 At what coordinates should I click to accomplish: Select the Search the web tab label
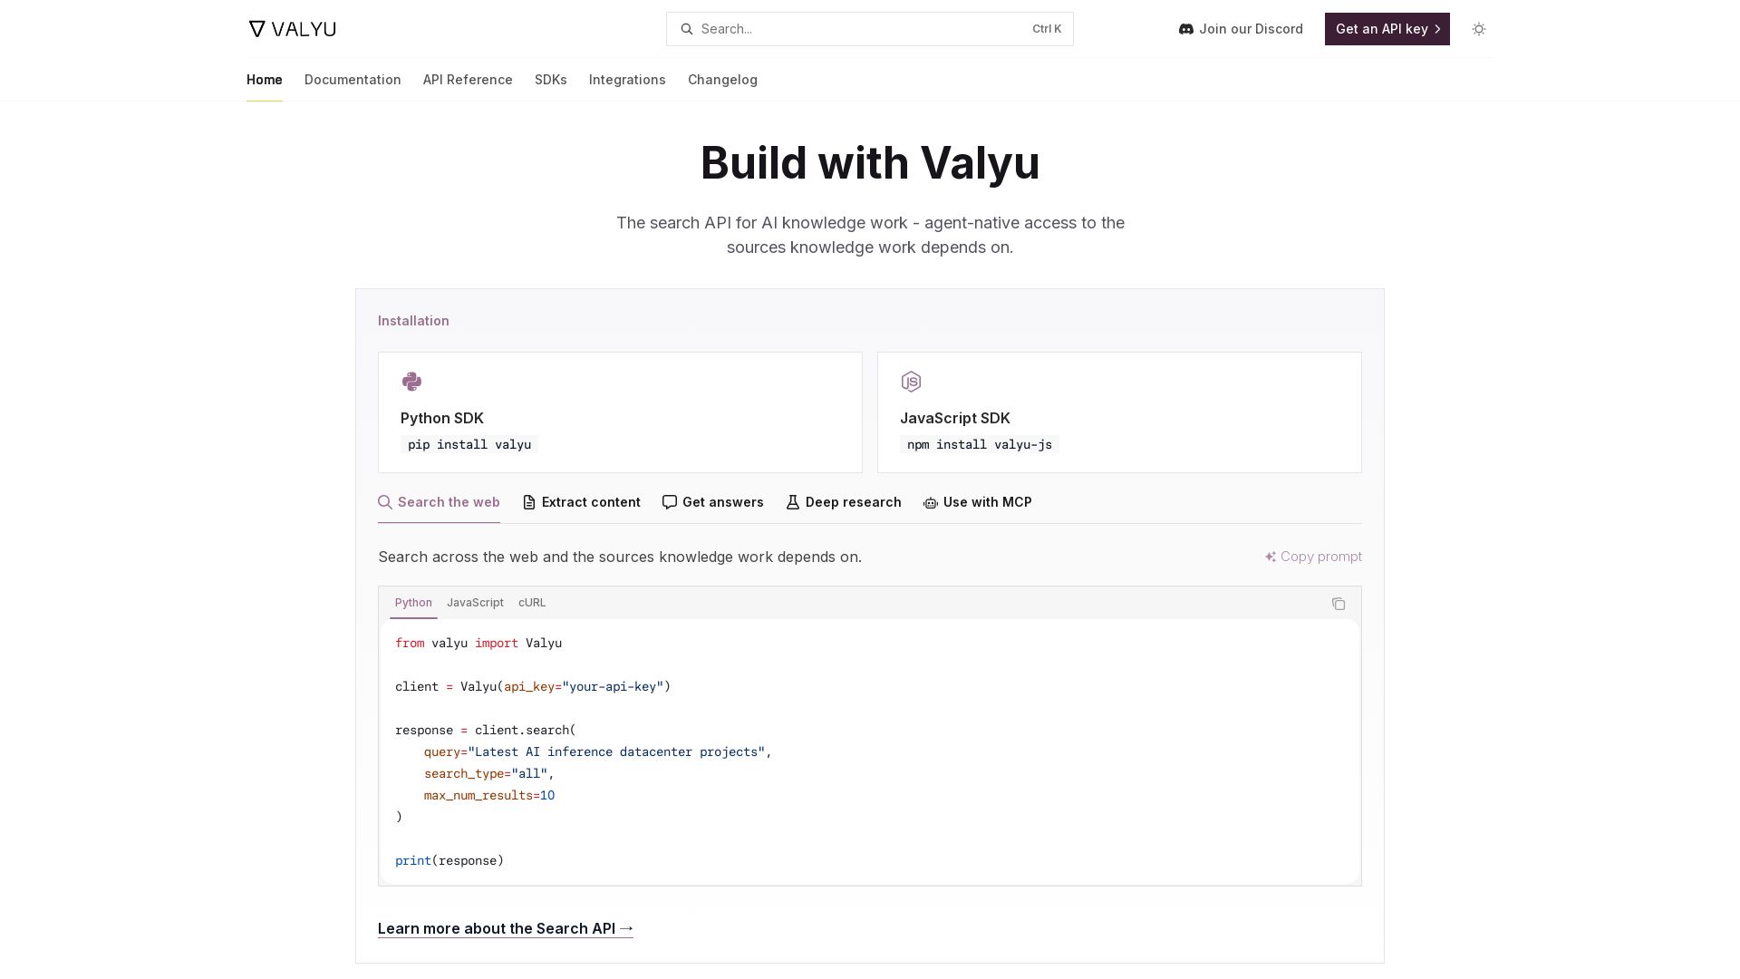coord(449,502)
